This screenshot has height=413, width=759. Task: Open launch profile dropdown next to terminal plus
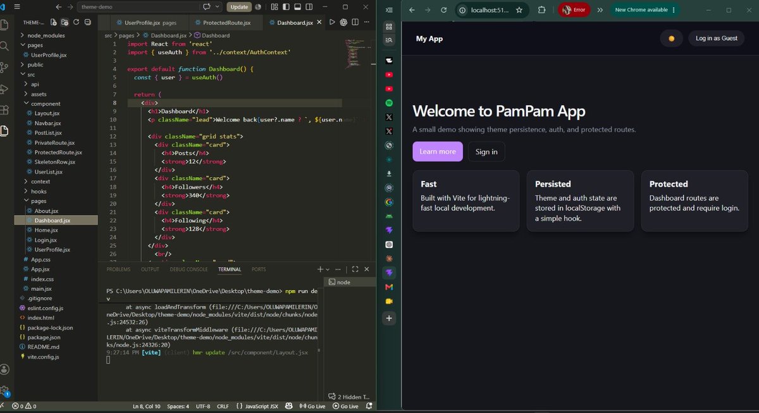(327, 269)
